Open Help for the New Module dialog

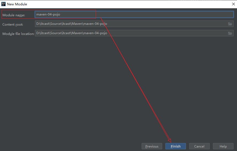[x=223, y=146]
